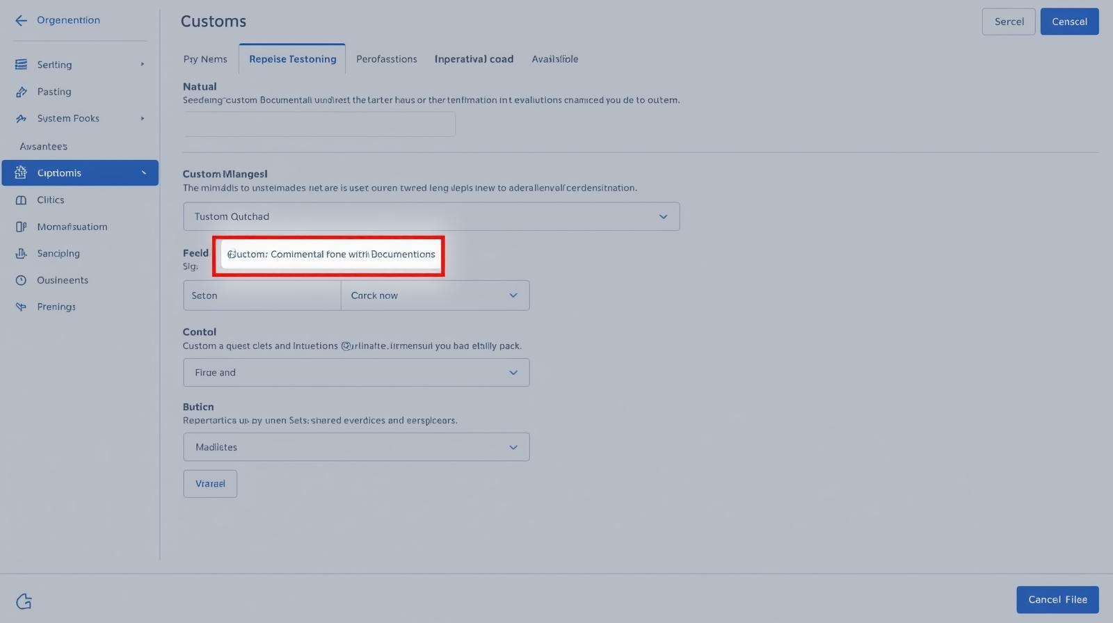Expand the System Fooks submenu arrow
The height and width of the screenshot is (623, 1113).
[x=143, y=119]
